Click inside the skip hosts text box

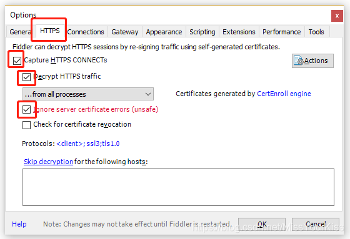[178, 187]
